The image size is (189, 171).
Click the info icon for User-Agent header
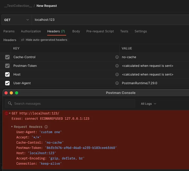pos(117,83)
